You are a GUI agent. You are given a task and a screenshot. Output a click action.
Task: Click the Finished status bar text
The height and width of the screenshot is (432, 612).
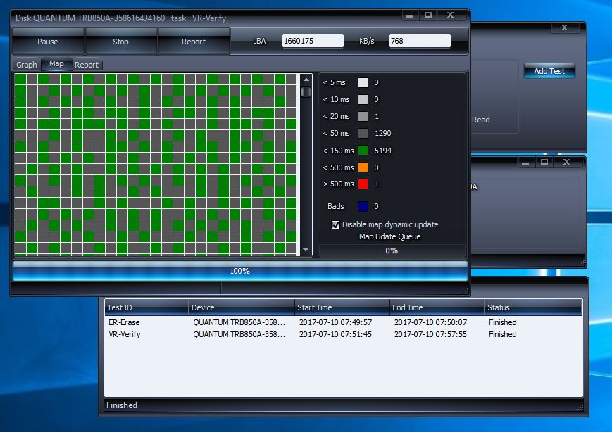[122, 405]
